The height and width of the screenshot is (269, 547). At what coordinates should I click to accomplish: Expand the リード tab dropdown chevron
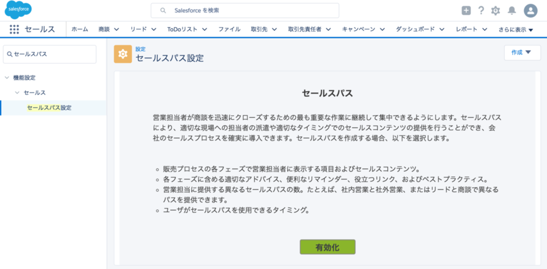[x=154, y=29]
